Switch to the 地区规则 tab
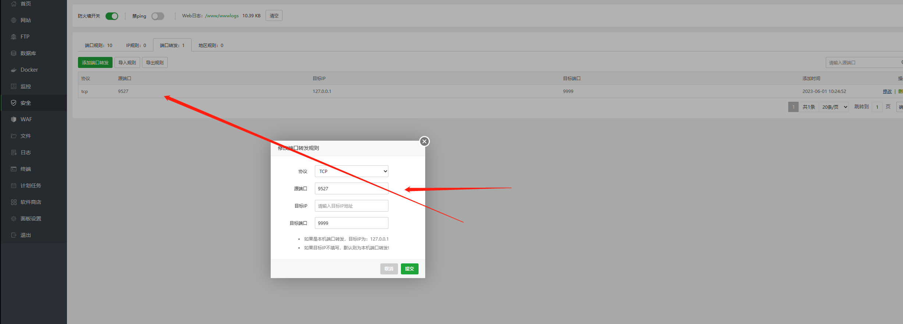903x324 pixels. (x=211, y=45)
